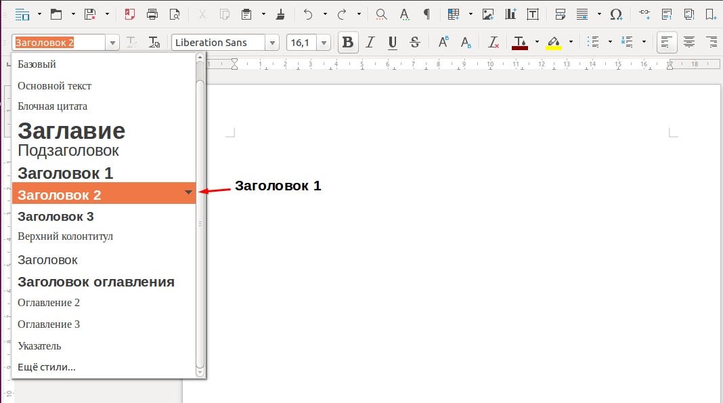Click the Redo arrow icon
Screen dimensions: 723x403
pyautogui.click(x=342, y=14)
